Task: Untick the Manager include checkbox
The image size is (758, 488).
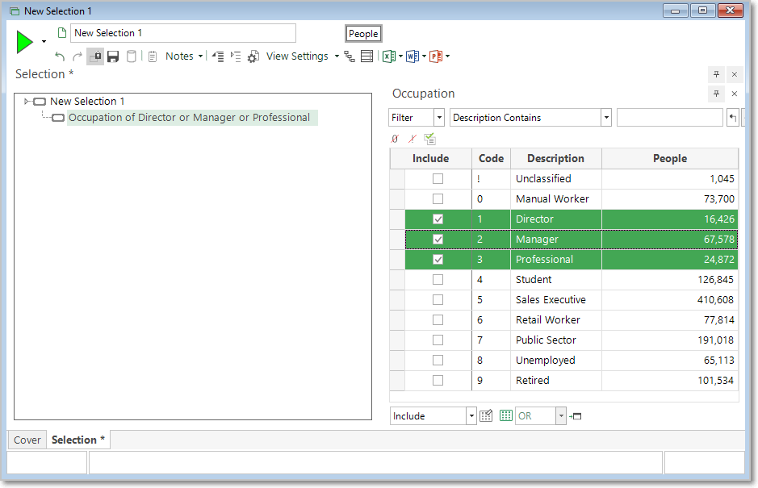Action: tap(438, 240)
